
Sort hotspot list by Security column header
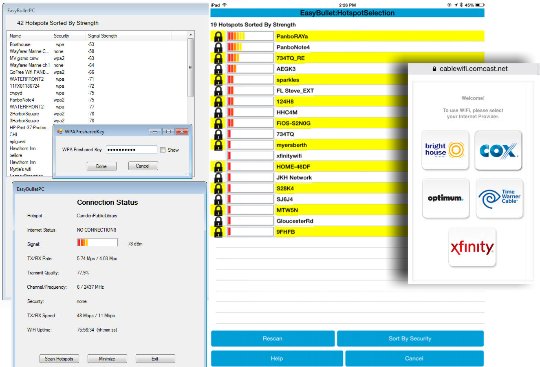pyautogui.click(x=68, y=36)
